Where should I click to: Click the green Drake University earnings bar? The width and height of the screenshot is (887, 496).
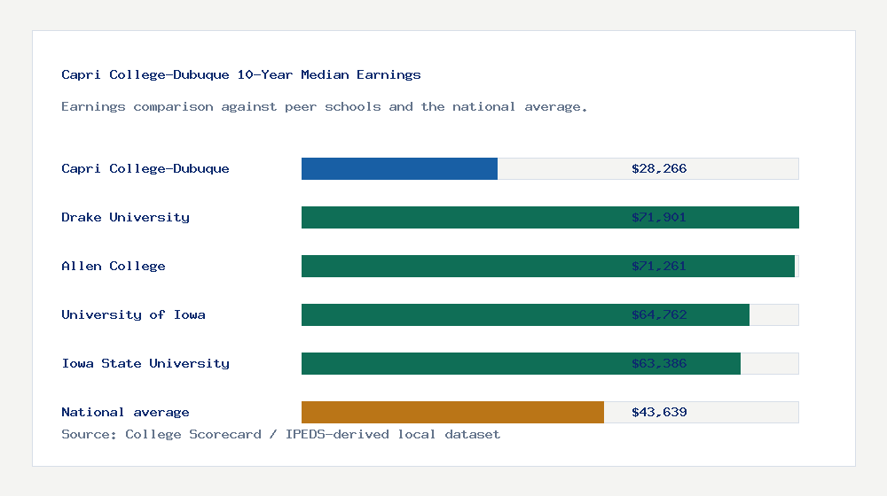(550, 218)
